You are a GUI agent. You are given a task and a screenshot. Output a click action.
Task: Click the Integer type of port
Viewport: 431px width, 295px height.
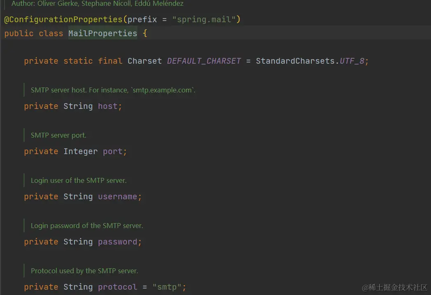pyautogui.click(x=81, y=152)
